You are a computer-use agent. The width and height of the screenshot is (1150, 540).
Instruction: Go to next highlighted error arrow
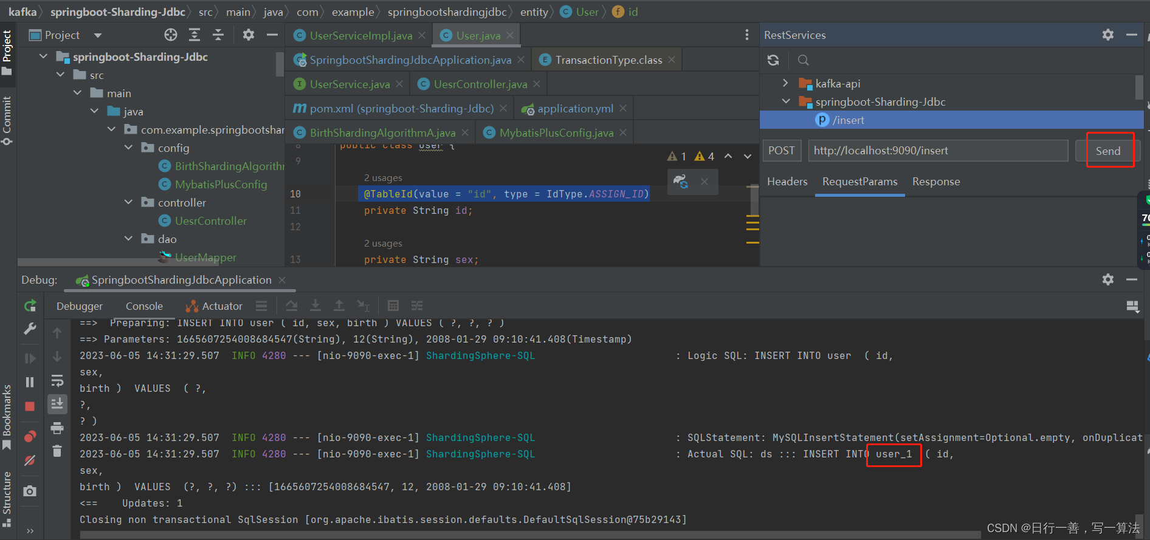[x=748, y=156]
